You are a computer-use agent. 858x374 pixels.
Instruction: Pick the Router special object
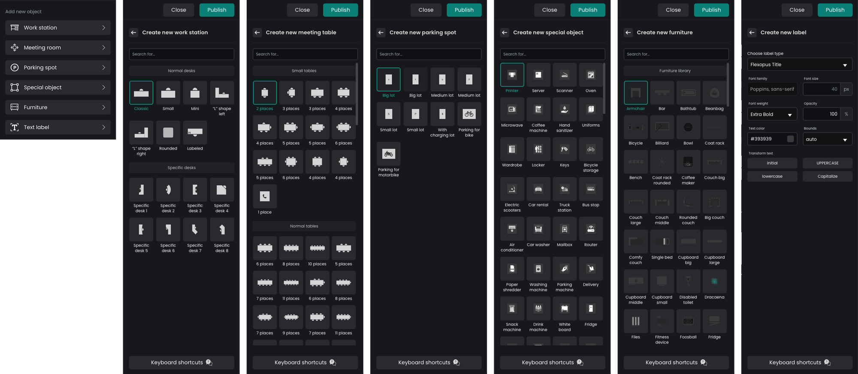590,229
